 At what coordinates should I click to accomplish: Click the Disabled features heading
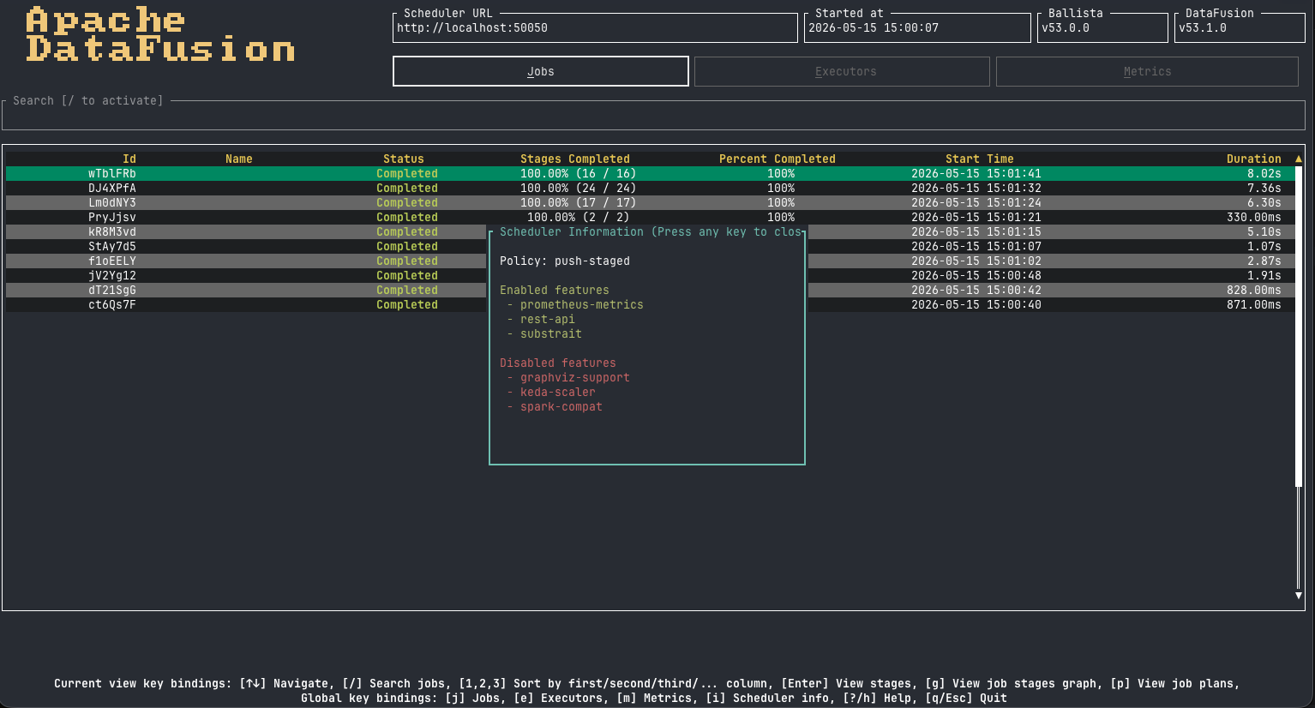coord(558,363)
